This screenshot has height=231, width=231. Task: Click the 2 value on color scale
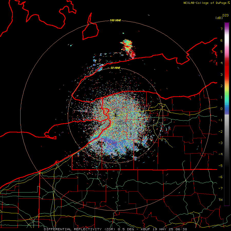click(x=222, y=86)
